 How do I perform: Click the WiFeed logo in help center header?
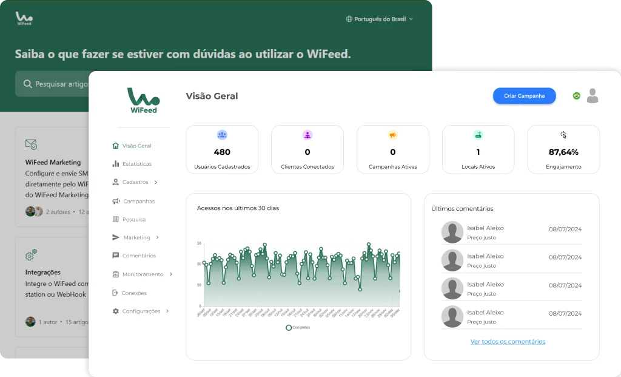coord(24,18)
